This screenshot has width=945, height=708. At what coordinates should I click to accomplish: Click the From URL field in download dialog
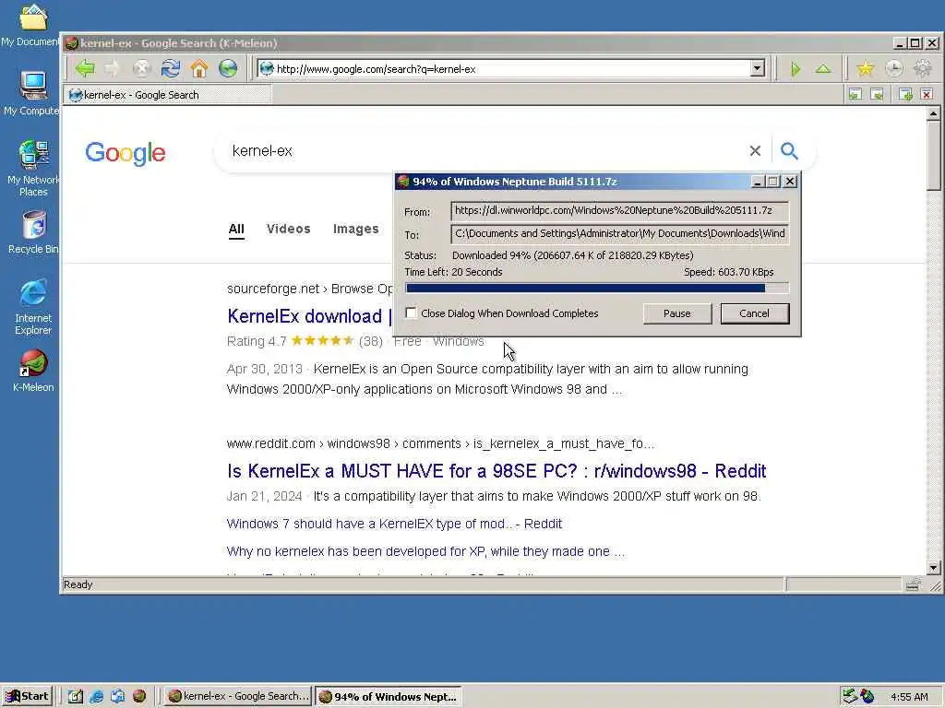coord(619,211)
